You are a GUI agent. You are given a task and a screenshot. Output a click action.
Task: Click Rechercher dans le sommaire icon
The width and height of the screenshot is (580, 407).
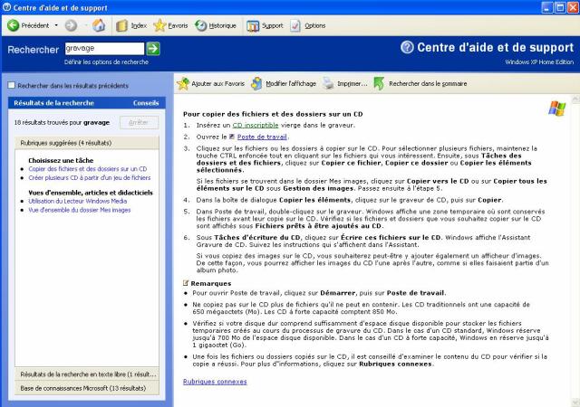coord(379,84)
